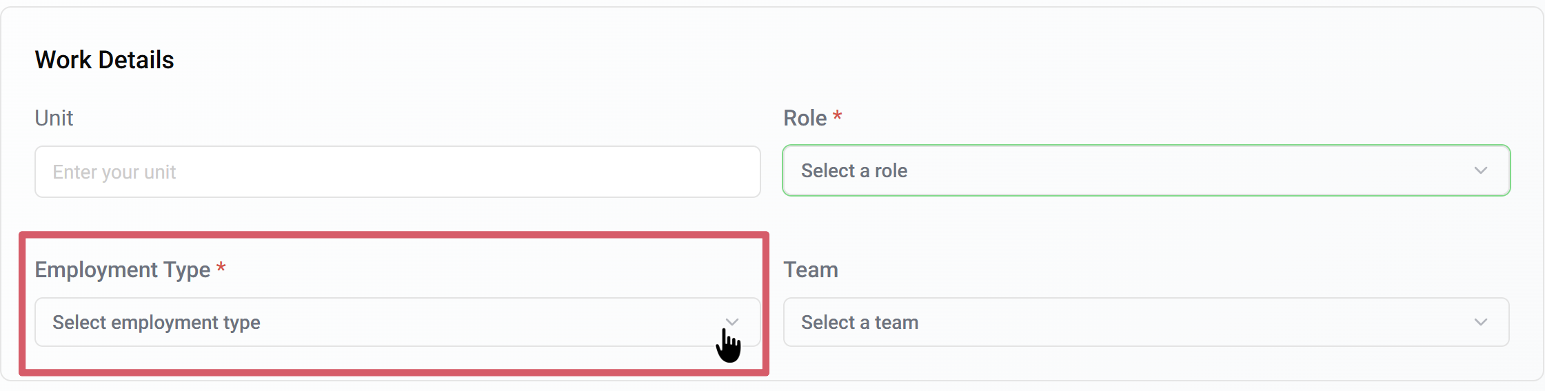Focus the Unit text field
The width and height of the screenshot is (1545, 391).
[397, 172]
